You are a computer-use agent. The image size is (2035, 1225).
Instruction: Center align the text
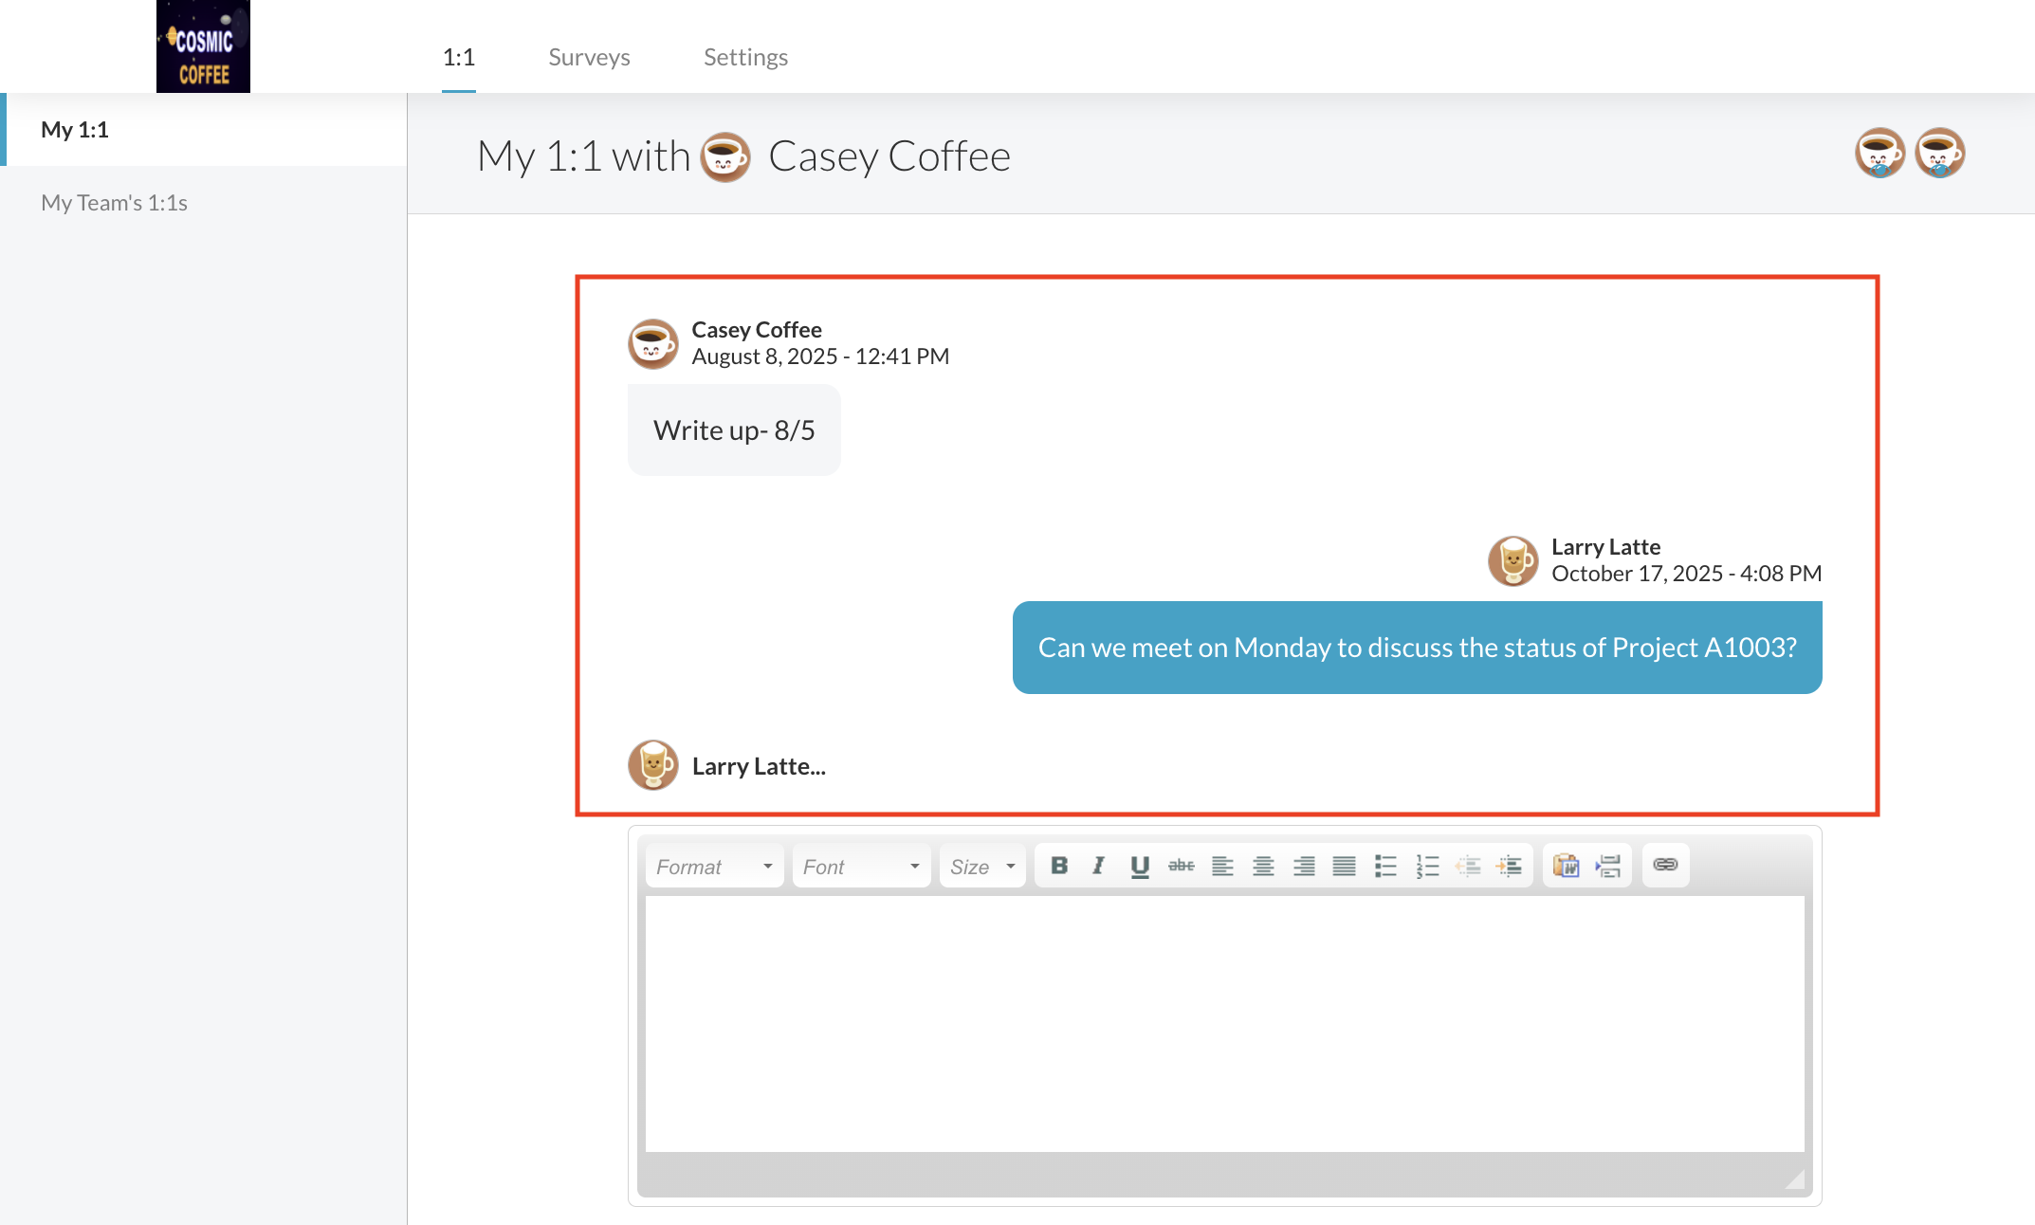[x=1263, y=866]
